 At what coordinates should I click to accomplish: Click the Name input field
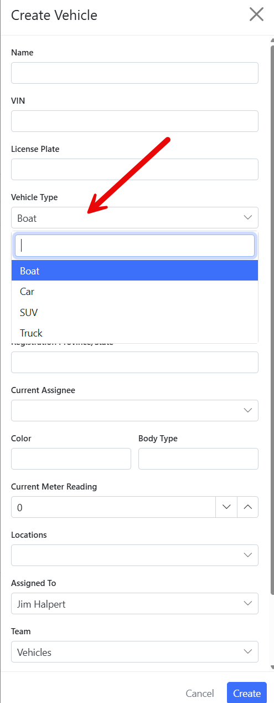[x=135, y=73]
